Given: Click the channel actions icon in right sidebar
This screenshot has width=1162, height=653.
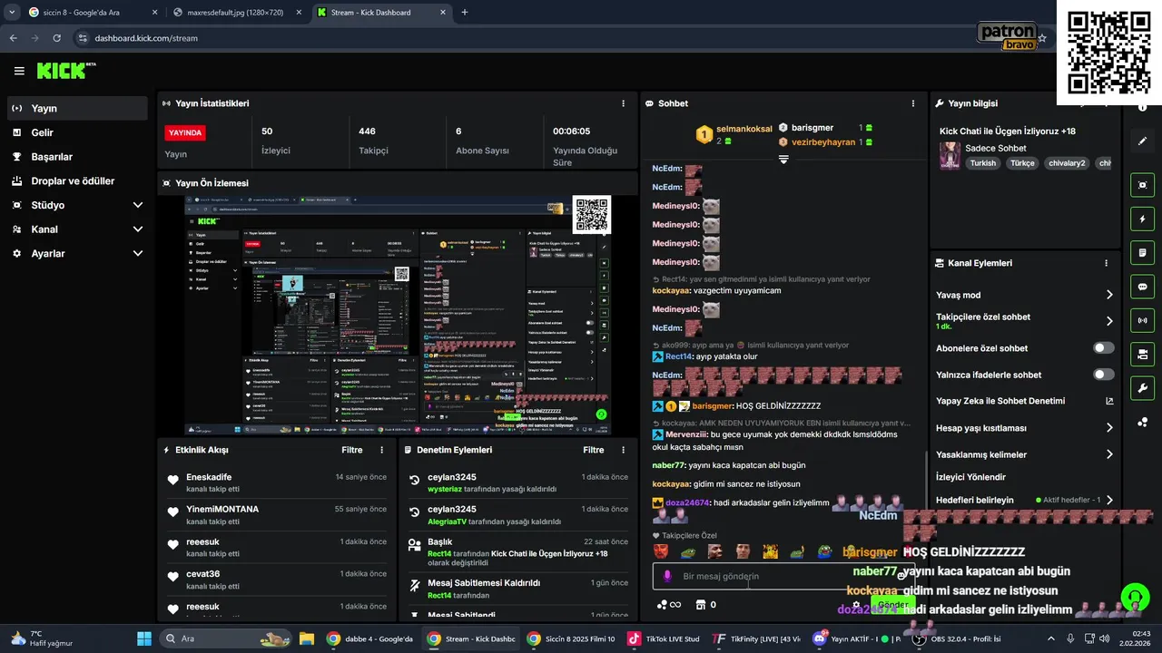Looking at the screenshot, I should 1142,354.
